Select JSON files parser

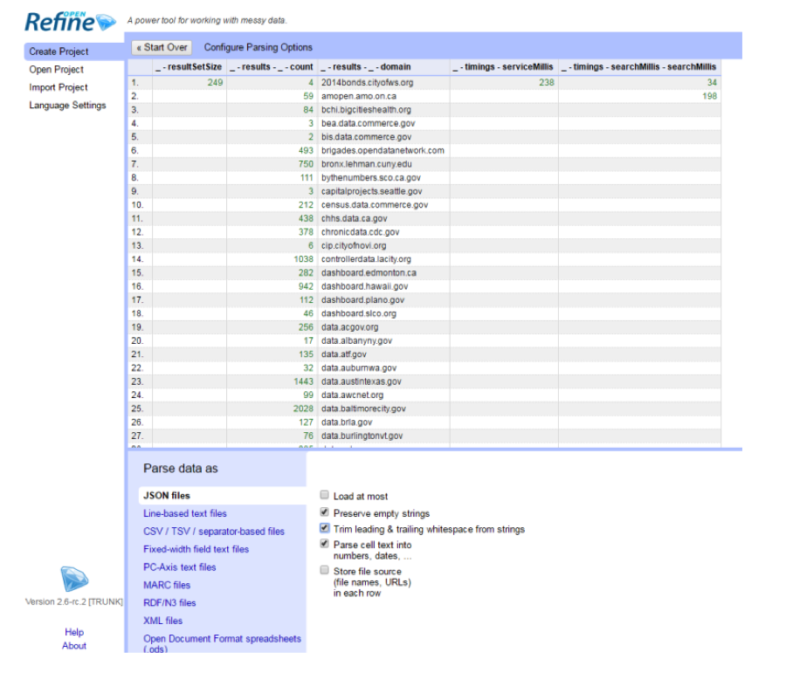coord(223,496)
